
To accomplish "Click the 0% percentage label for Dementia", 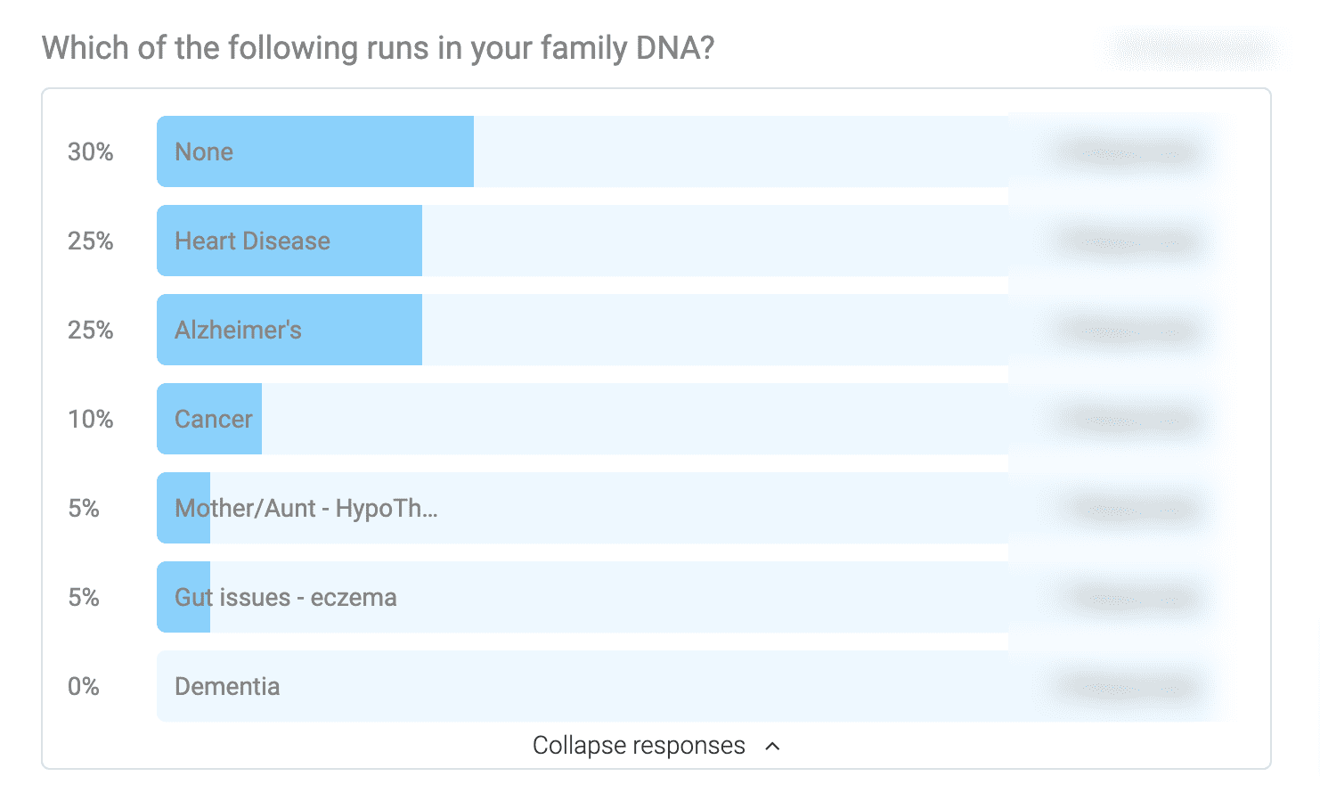I will 84,687.
